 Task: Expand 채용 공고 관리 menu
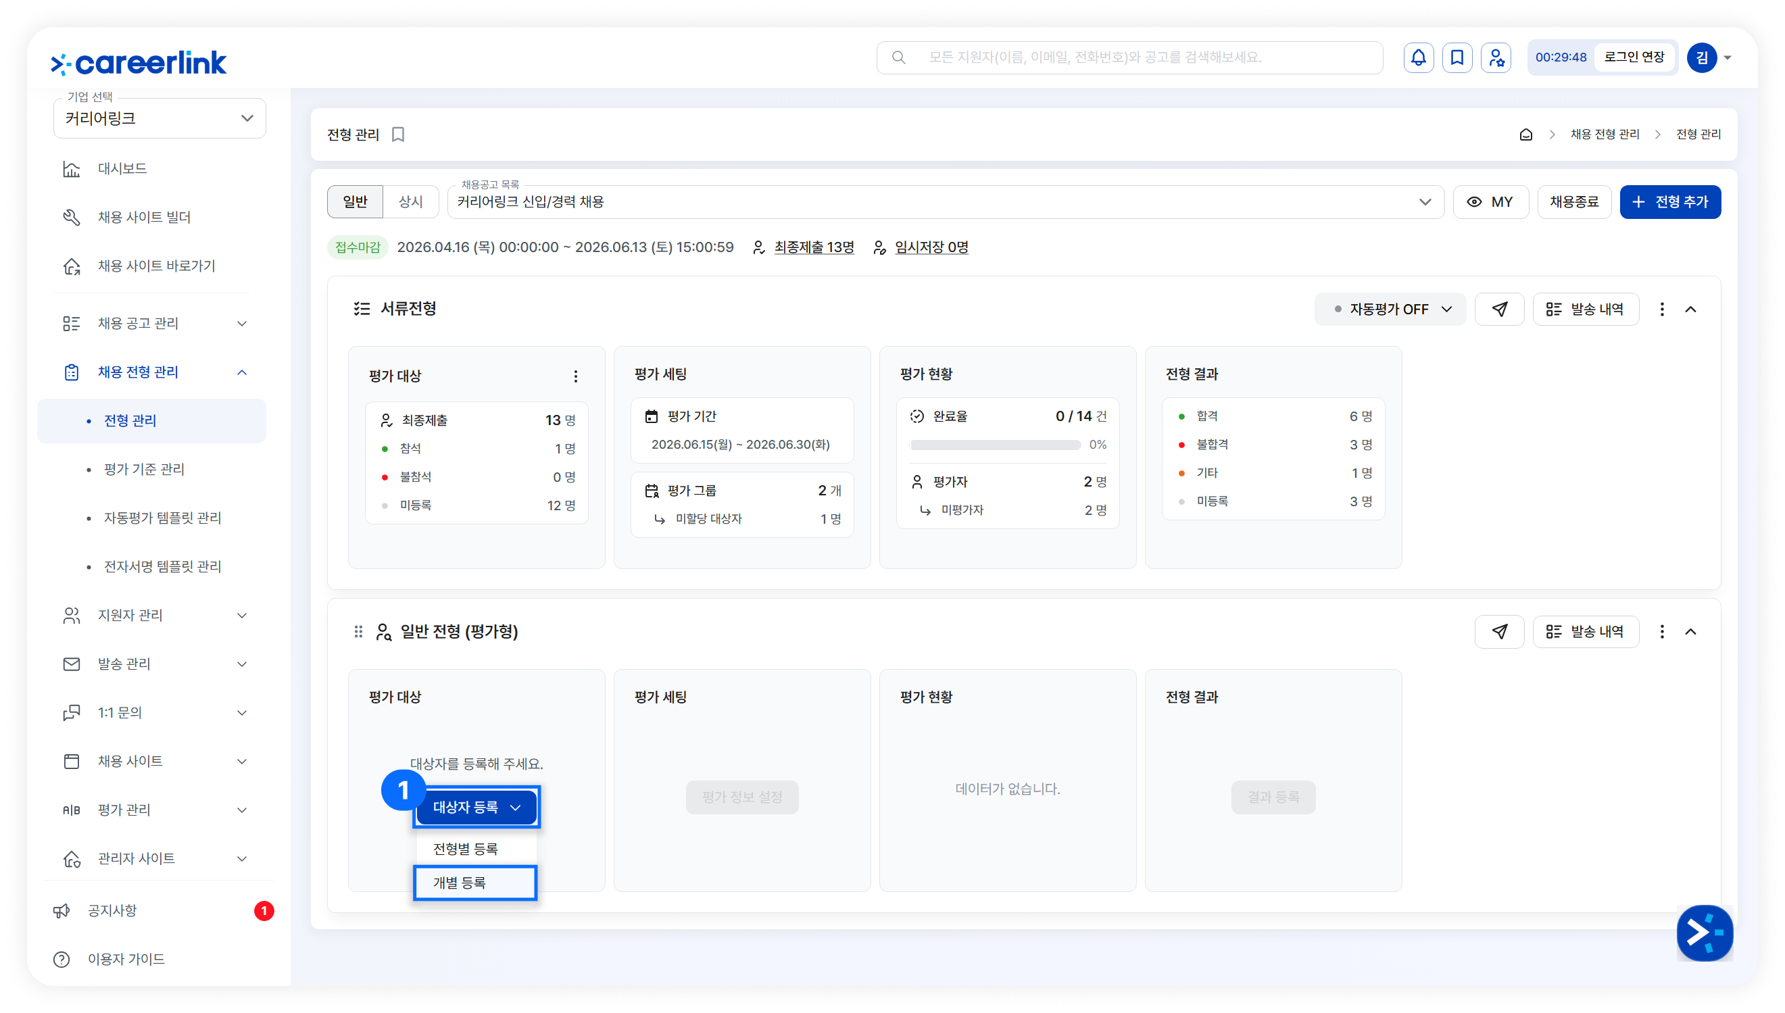pos(153,324)
